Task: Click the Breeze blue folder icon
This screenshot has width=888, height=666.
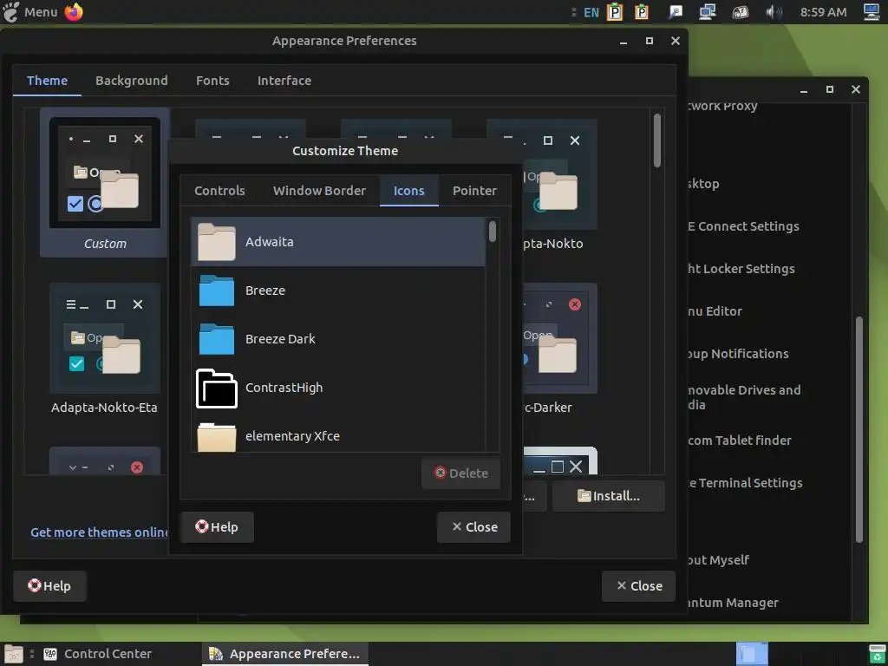Action: pyautogui.click(x=216, y=291)
